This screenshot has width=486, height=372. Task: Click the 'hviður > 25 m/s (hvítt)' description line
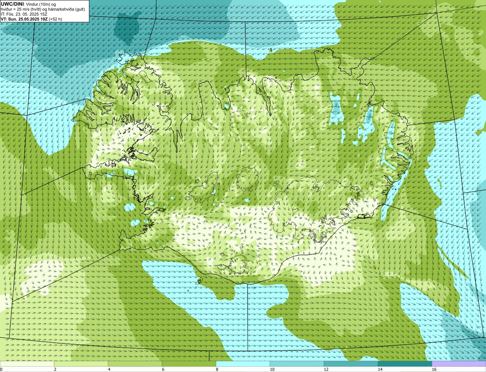(43, 9)
